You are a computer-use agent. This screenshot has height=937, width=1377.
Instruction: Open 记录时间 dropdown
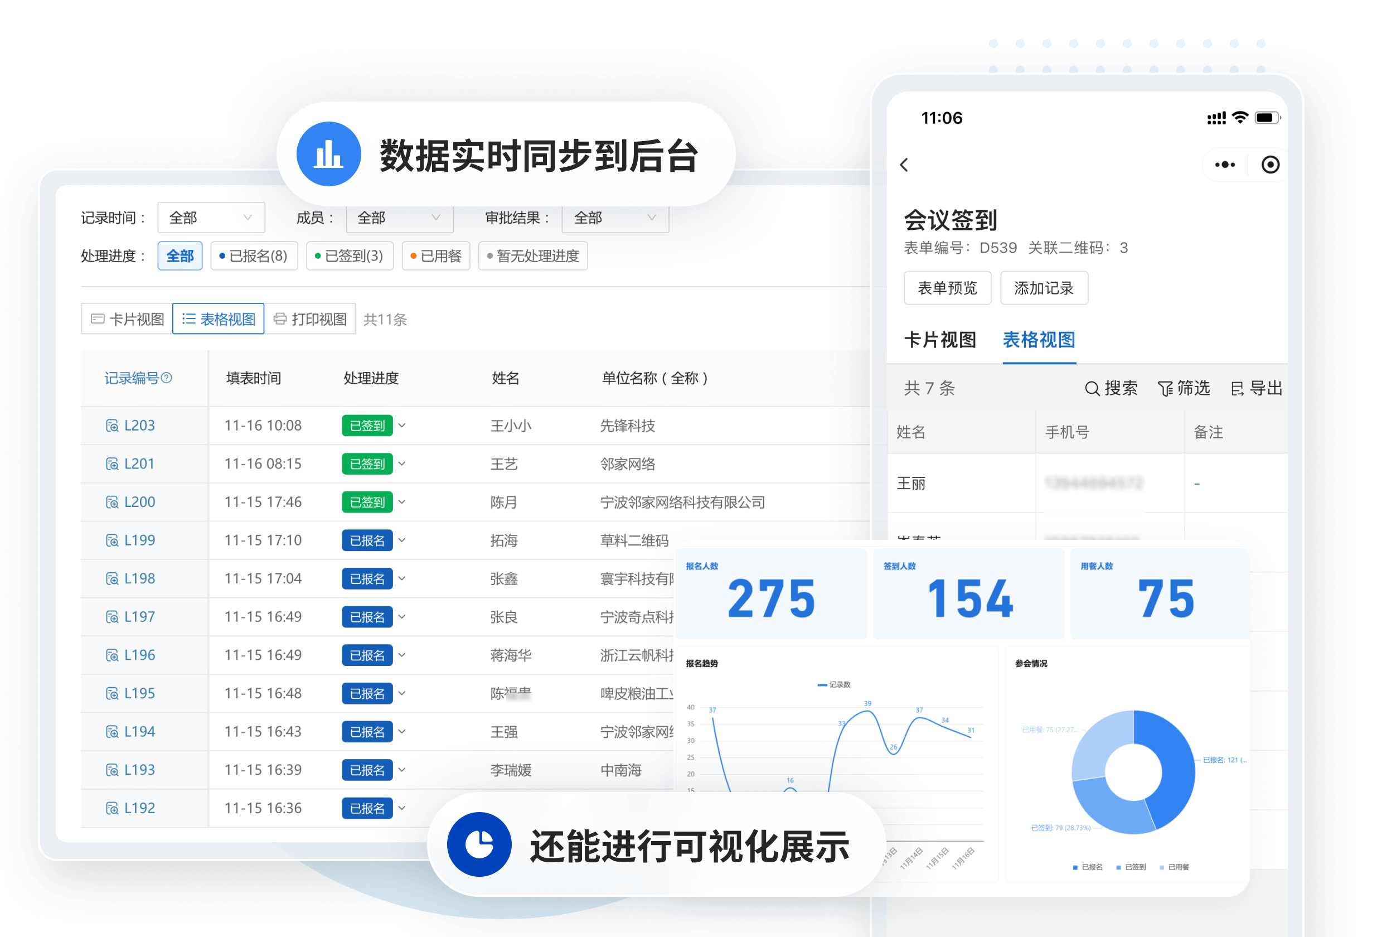pyautogui.click(x=211, y=218)
